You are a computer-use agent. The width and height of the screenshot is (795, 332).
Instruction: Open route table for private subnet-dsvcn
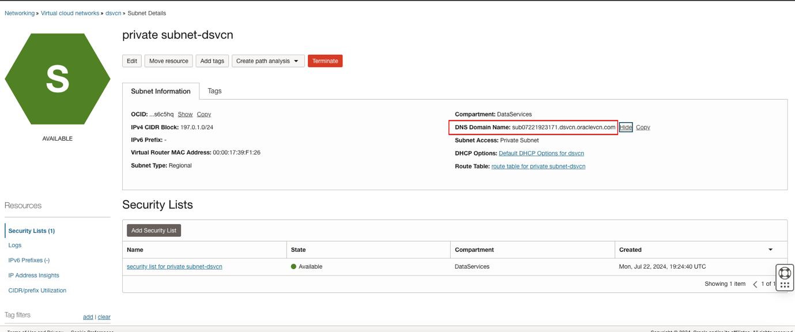pos(538,167)
